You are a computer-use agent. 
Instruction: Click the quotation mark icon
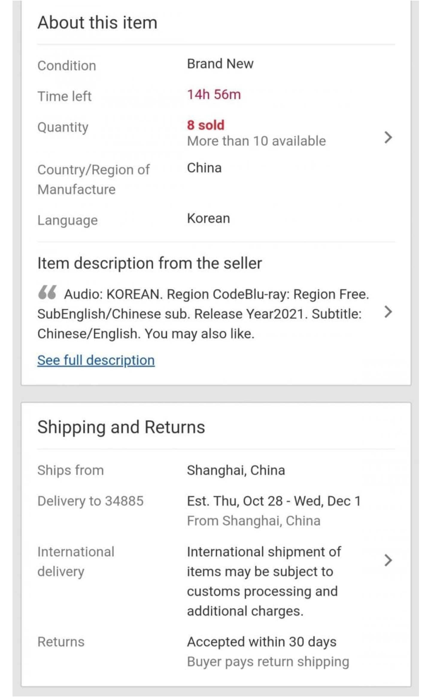(47, 292)
